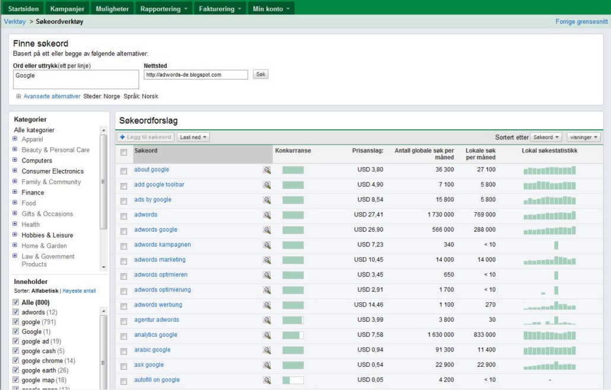The width and height of the screenshot is (611, 390).
Task: Click magnifier icon for 'autofill on google' row
Action: 267,381
